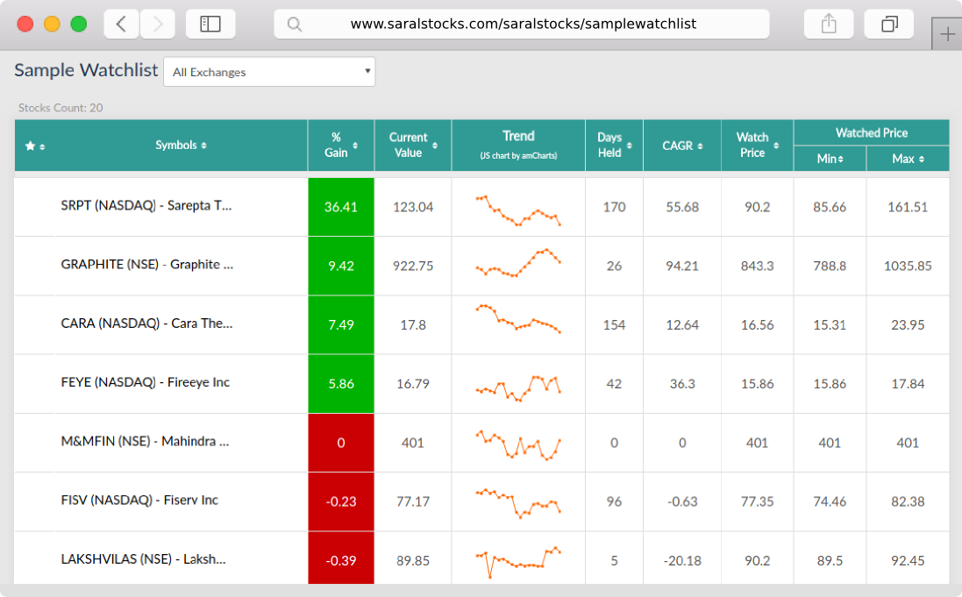Image resolution: width=962 pixels, height=597 pixels.
Task: Click the CARA trend sparkline chart
Action: pyautogui.click(x=518, y=318)
